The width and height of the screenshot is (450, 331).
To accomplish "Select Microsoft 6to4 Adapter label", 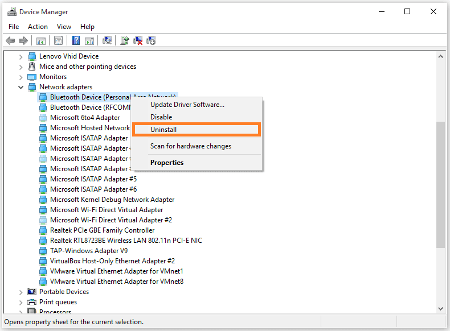I will click(85, 118).
